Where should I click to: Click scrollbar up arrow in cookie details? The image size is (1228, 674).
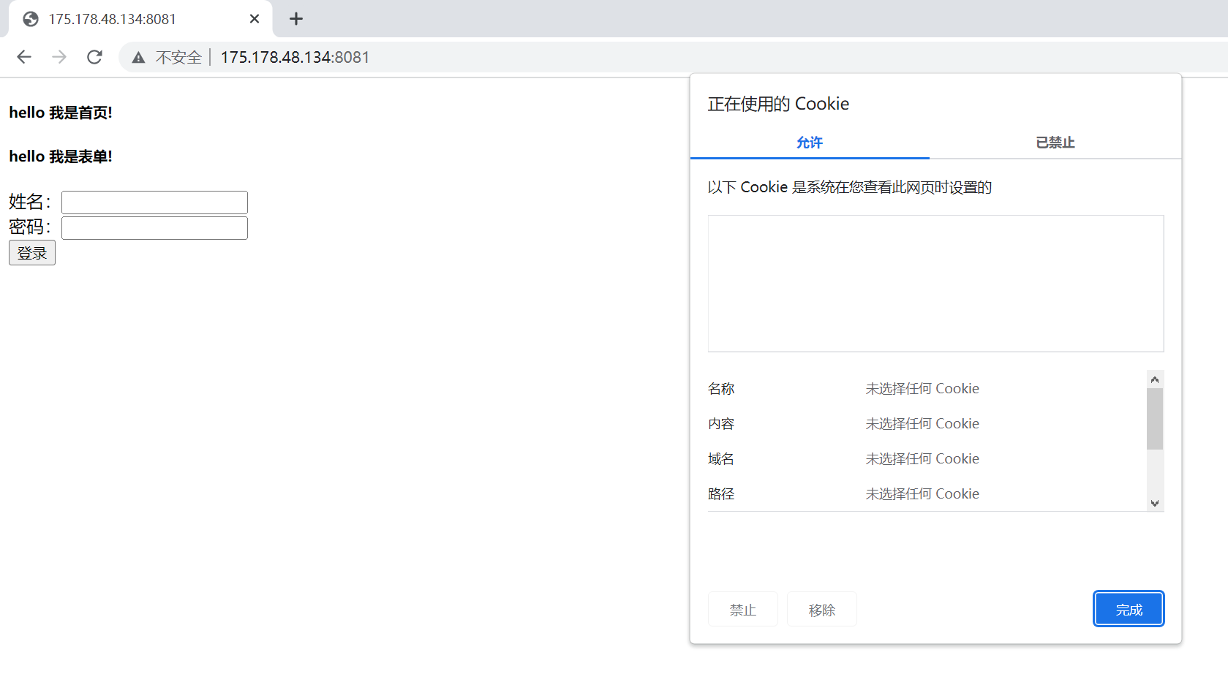pos(1155,379)
